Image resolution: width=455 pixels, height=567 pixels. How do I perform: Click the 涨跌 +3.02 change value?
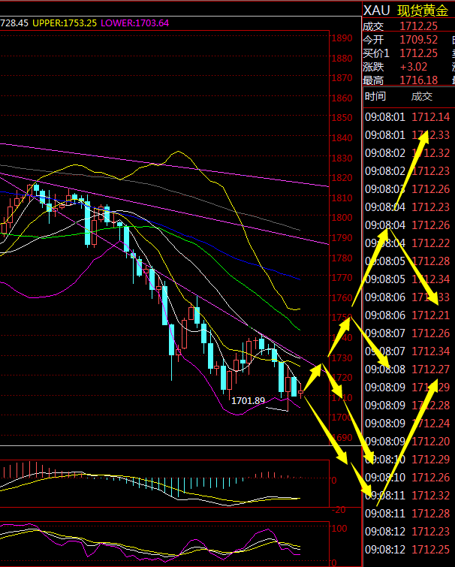coord(413,66)
